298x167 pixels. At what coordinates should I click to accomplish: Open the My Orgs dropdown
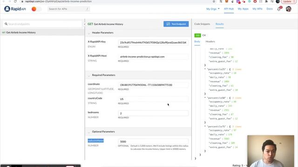pyautogui.click(x=213, y=9)
